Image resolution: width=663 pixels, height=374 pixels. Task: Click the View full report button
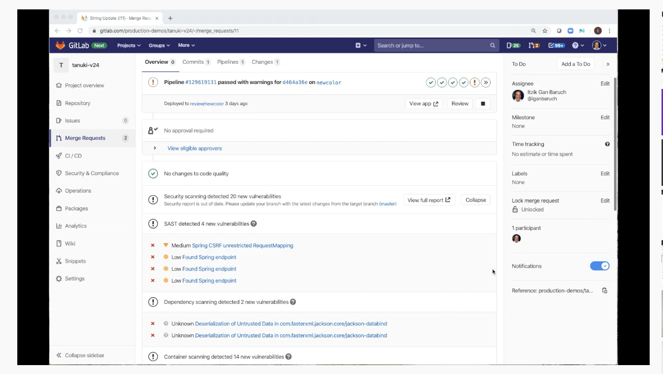pos(428,200)
